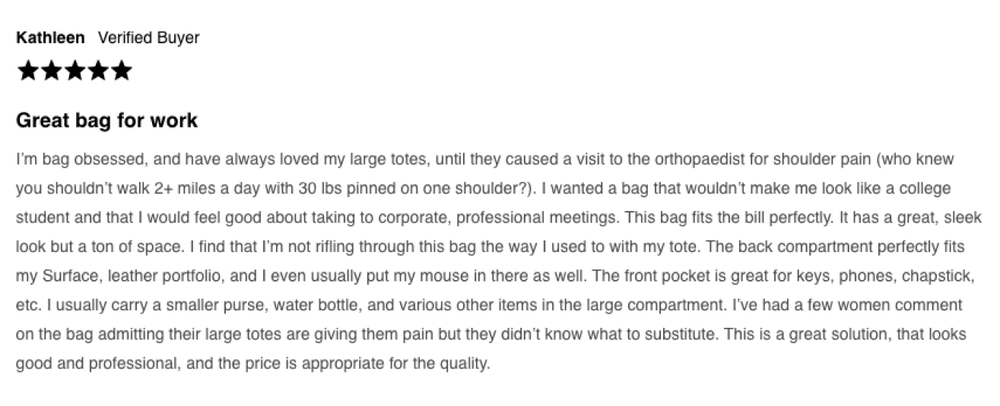Click the first rating star
The image size is (1000, 406).
[27, 71]
